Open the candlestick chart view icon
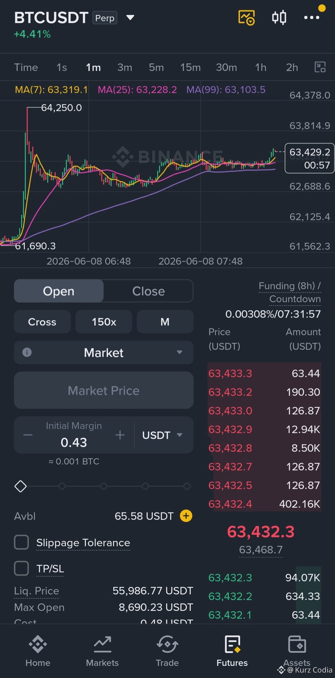 pos(279,17)
